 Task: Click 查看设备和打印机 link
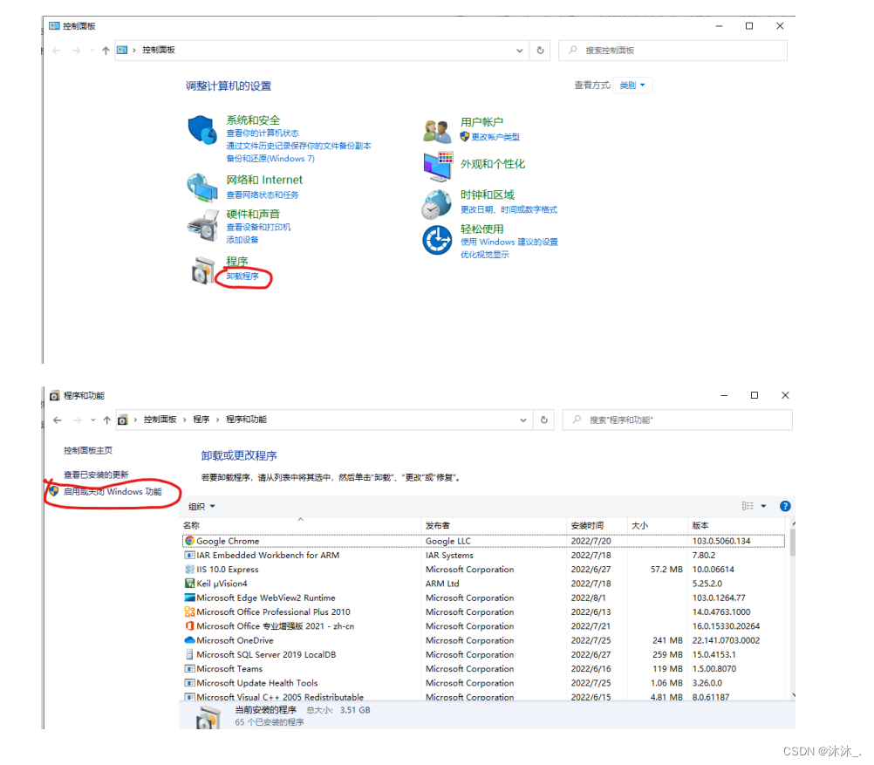click(x=258, y=227)
